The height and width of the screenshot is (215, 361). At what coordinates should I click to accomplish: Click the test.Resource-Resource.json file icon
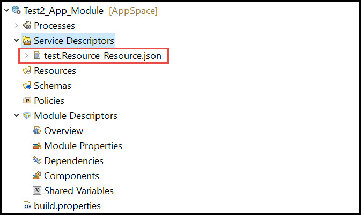37,55
